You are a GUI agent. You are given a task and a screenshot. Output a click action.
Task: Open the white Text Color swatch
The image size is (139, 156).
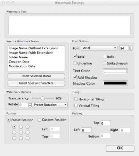tap(115, 71)
